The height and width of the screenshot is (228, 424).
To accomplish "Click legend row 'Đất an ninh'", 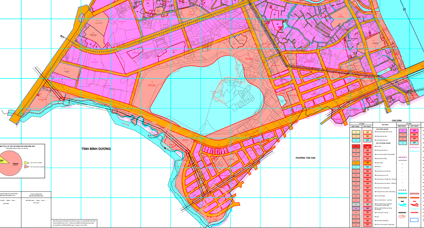I will coord(378,146).
